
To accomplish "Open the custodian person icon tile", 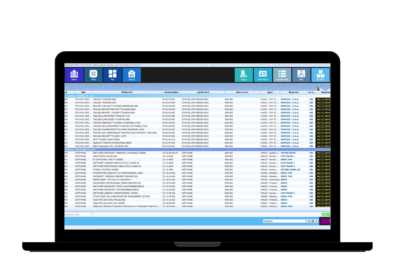I will click(x=244, y=75).
